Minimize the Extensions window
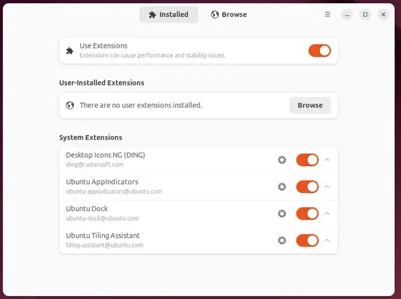 [347, 15]
